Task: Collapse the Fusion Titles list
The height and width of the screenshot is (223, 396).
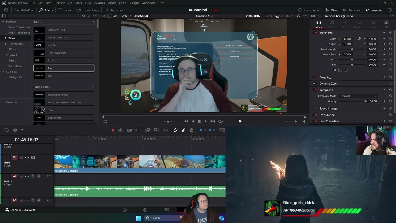Action: [94, 87]
